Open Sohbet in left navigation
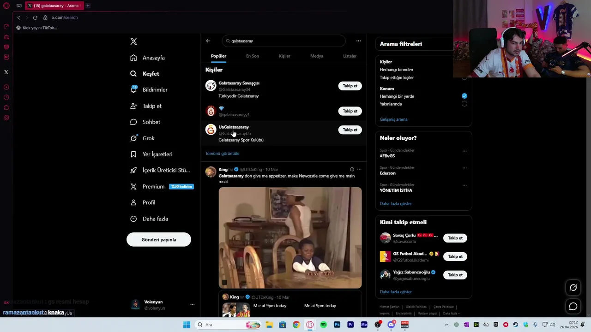Screen dimensions: 591x332 point(146,122)
